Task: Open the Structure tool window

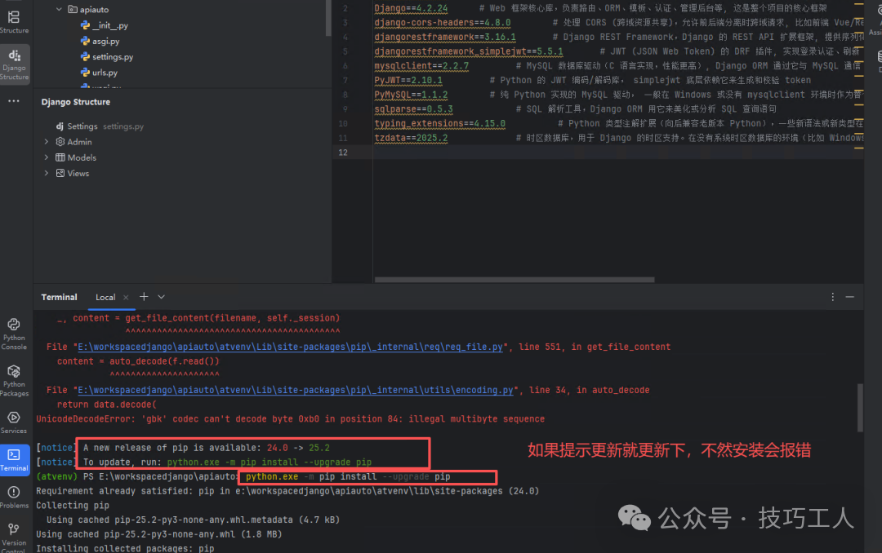Action: [14, 23]
